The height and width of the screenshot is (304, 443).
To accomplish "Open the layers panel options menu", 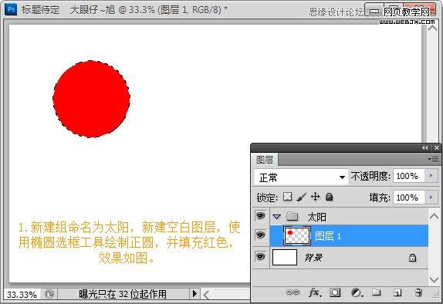I will pyautogui.click(x=433, y=160).
